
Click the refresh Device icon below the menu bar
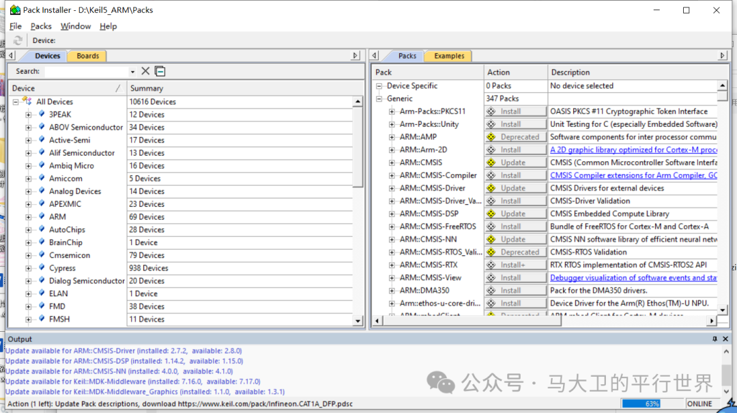click(x=17, y=40)
